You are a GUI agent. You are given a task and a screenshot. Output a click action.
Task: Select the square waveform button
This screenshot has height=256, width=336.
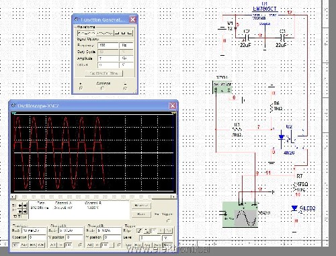(124, 33)
